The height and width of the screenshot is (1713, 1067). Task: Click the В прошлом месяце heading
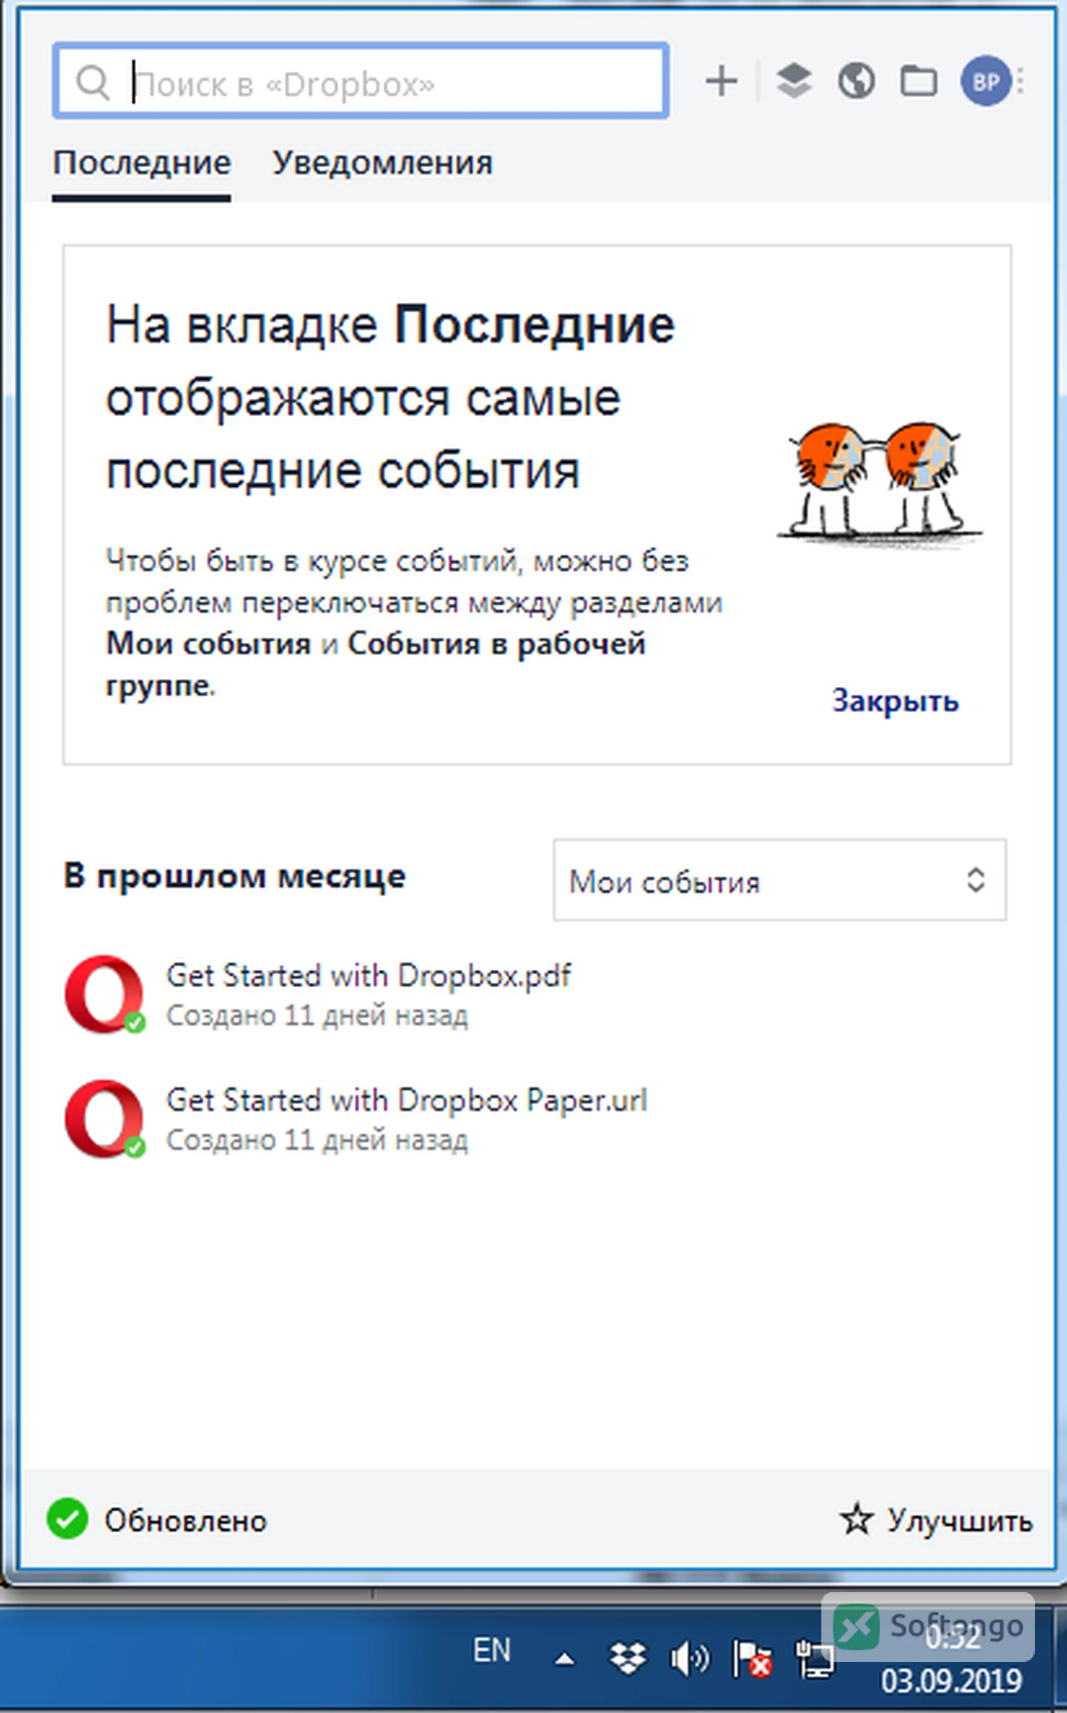click(x=235, y=877)
